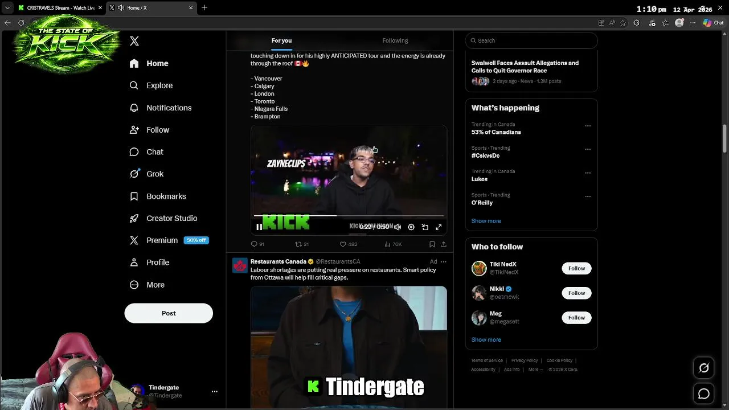
Task: Share the ZAYNECLIPS video post
Action: click(444, 244)
